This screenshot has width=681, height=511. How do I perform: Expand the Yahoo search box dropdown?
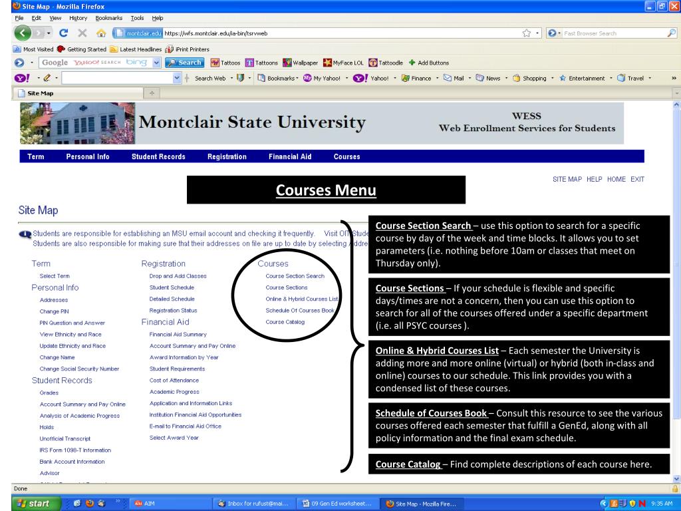tap(177, 79)
